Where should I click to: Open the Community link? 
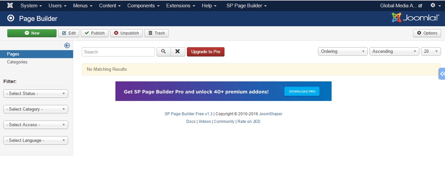224,122
